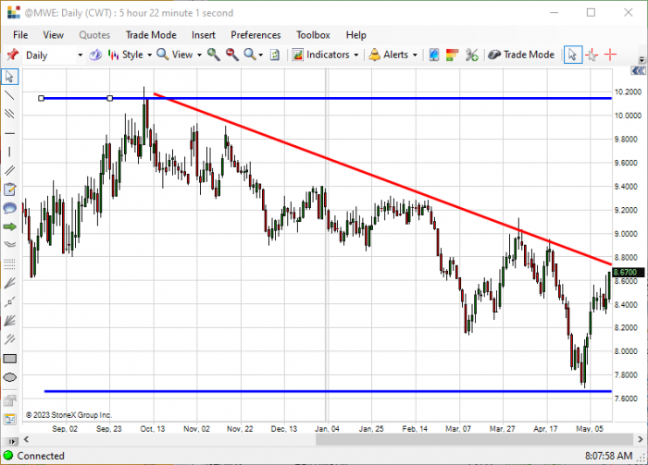Screen dimensions: 648x465
Task: Select the curved arcs drawing tool
Action: (9, 245)
